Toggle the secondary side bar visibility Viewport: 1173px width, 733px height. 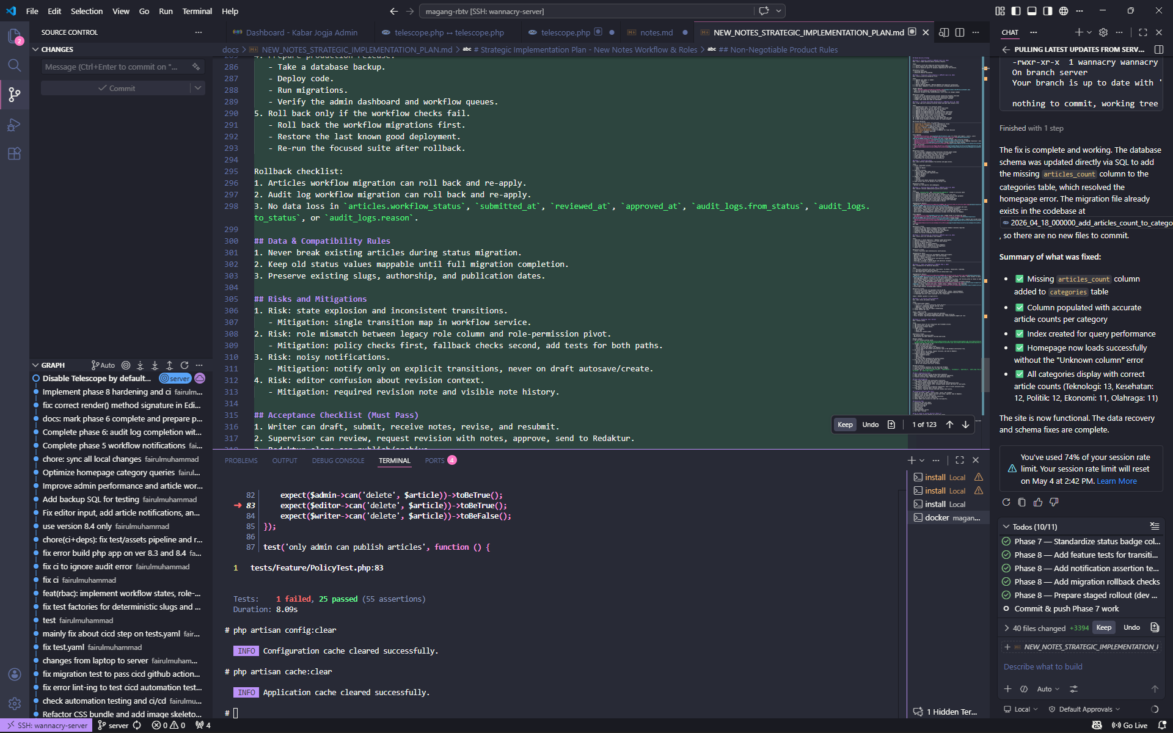(x=1048, y=11)
